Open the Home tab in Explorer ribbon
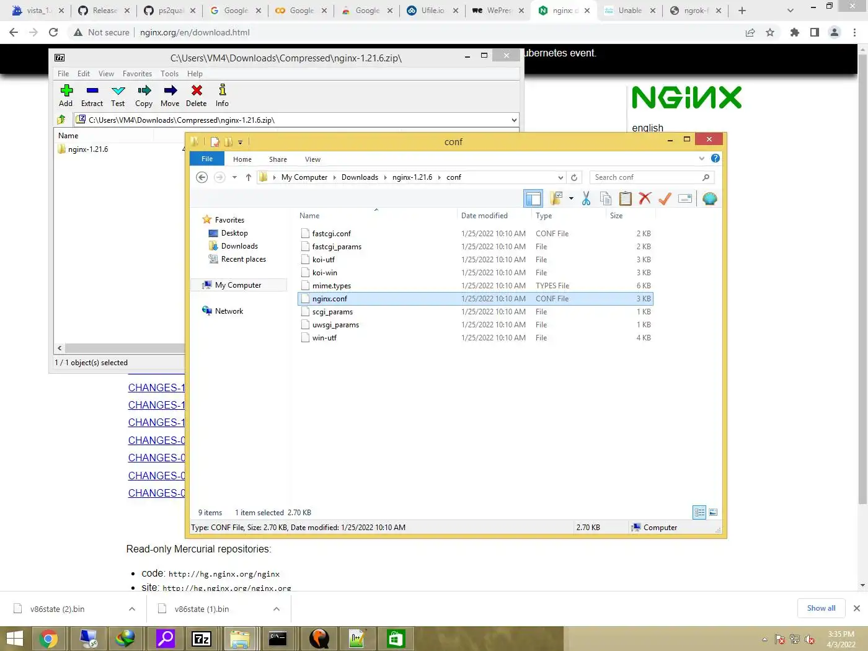 [242, 159]
